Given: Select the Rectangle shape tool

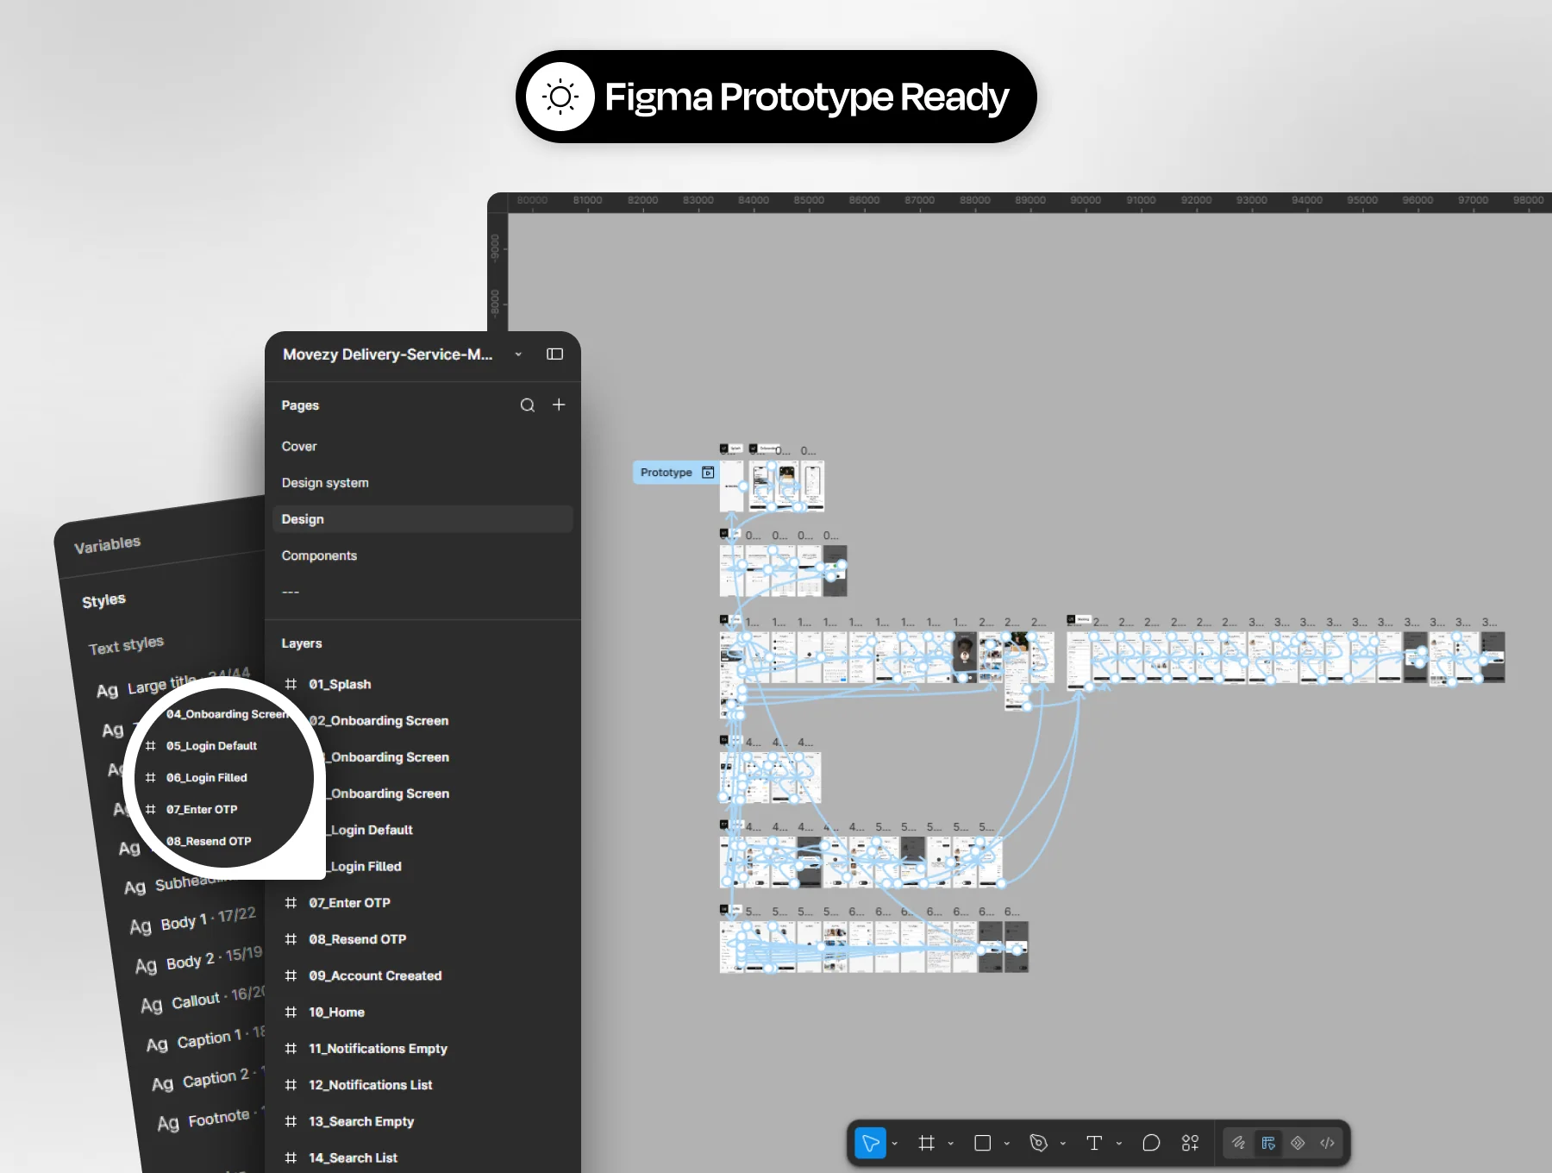Looking at the screenshot, I should pos(982,1143).
